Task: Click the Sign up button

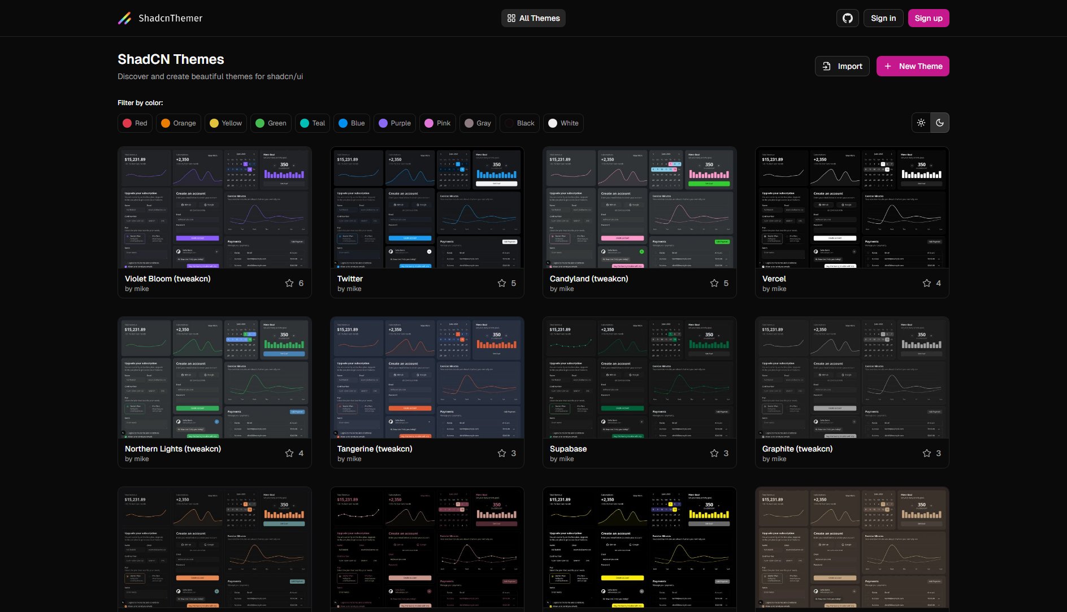Action: point(929,18)
